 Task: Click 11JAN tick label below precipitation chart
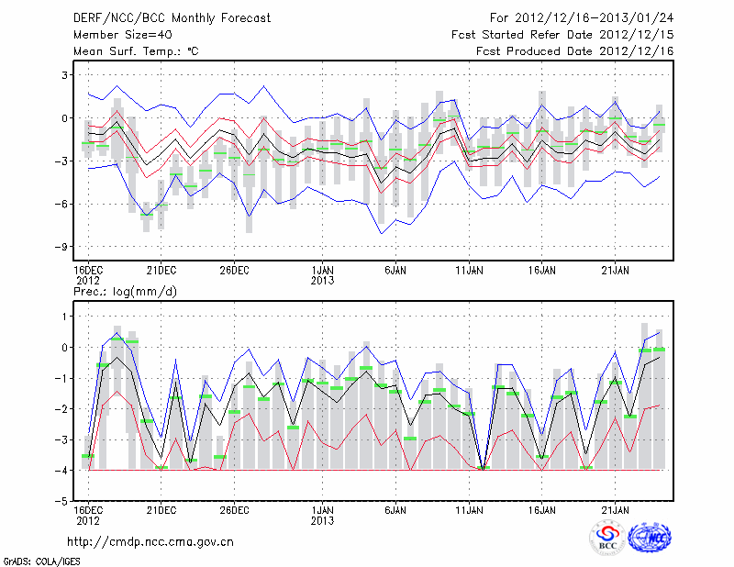pos(469,509)
